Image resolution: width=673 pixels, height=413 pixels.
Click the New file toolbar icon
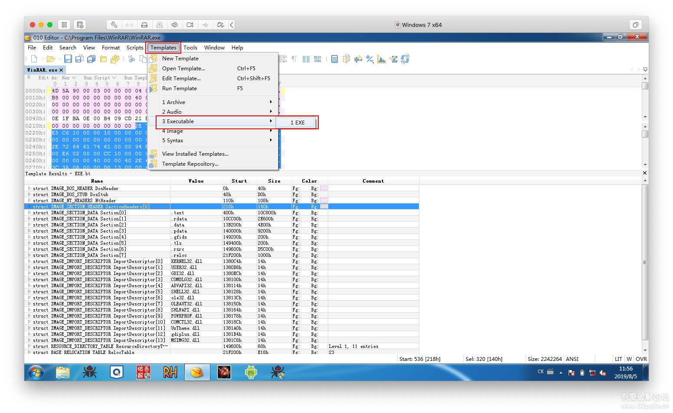(34, 59)
